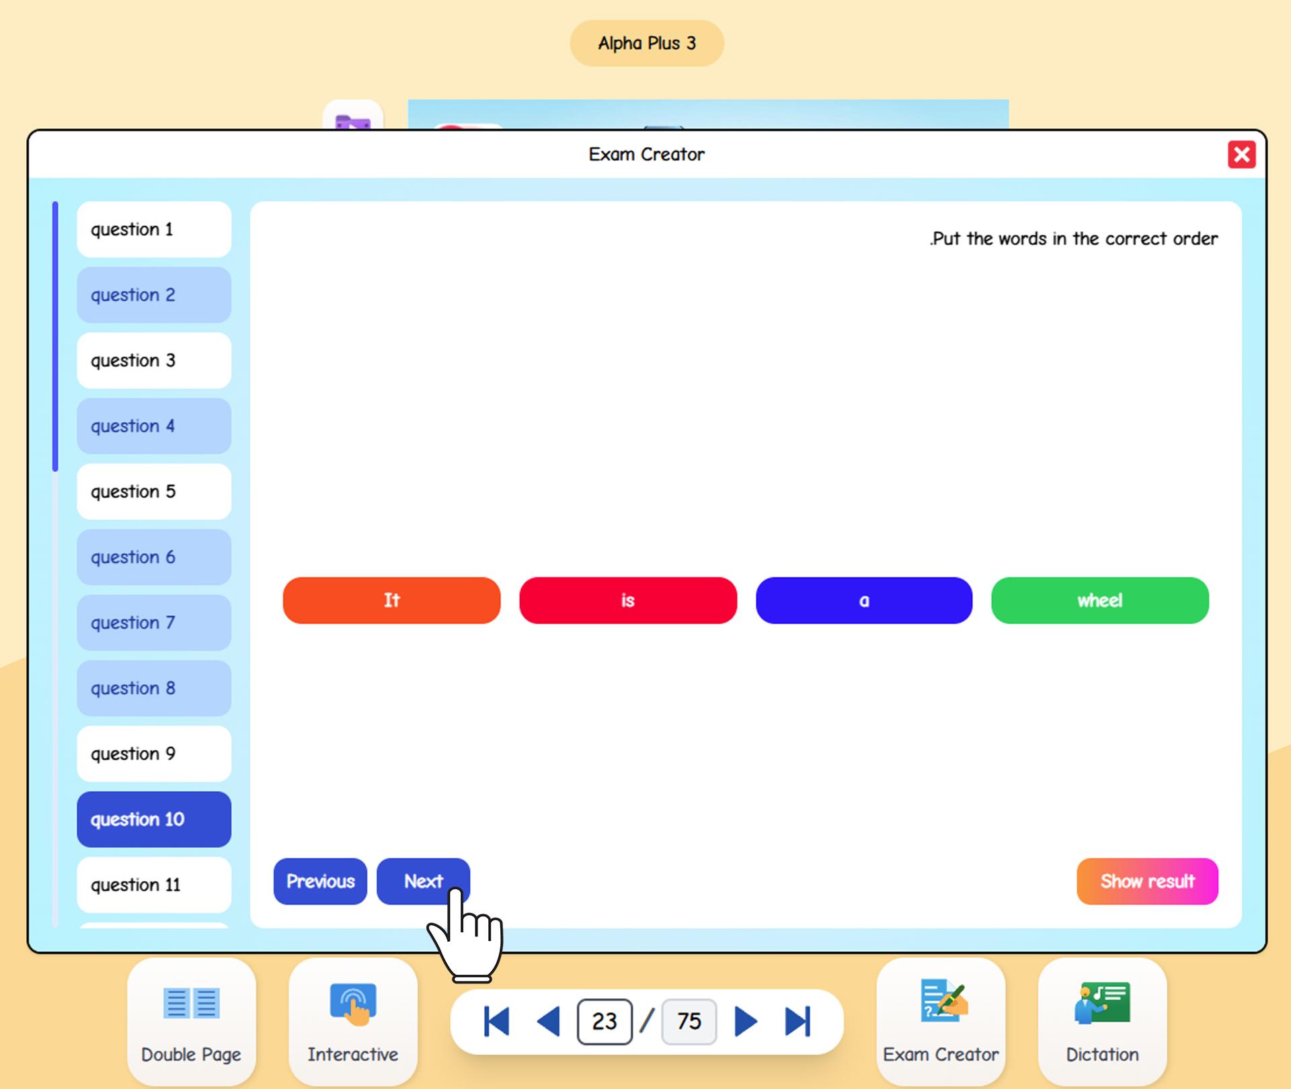The width and height of the screenshot is (1291, 1089).
Task: Select question 11 in the list
Action: click(x=154, y=885)
